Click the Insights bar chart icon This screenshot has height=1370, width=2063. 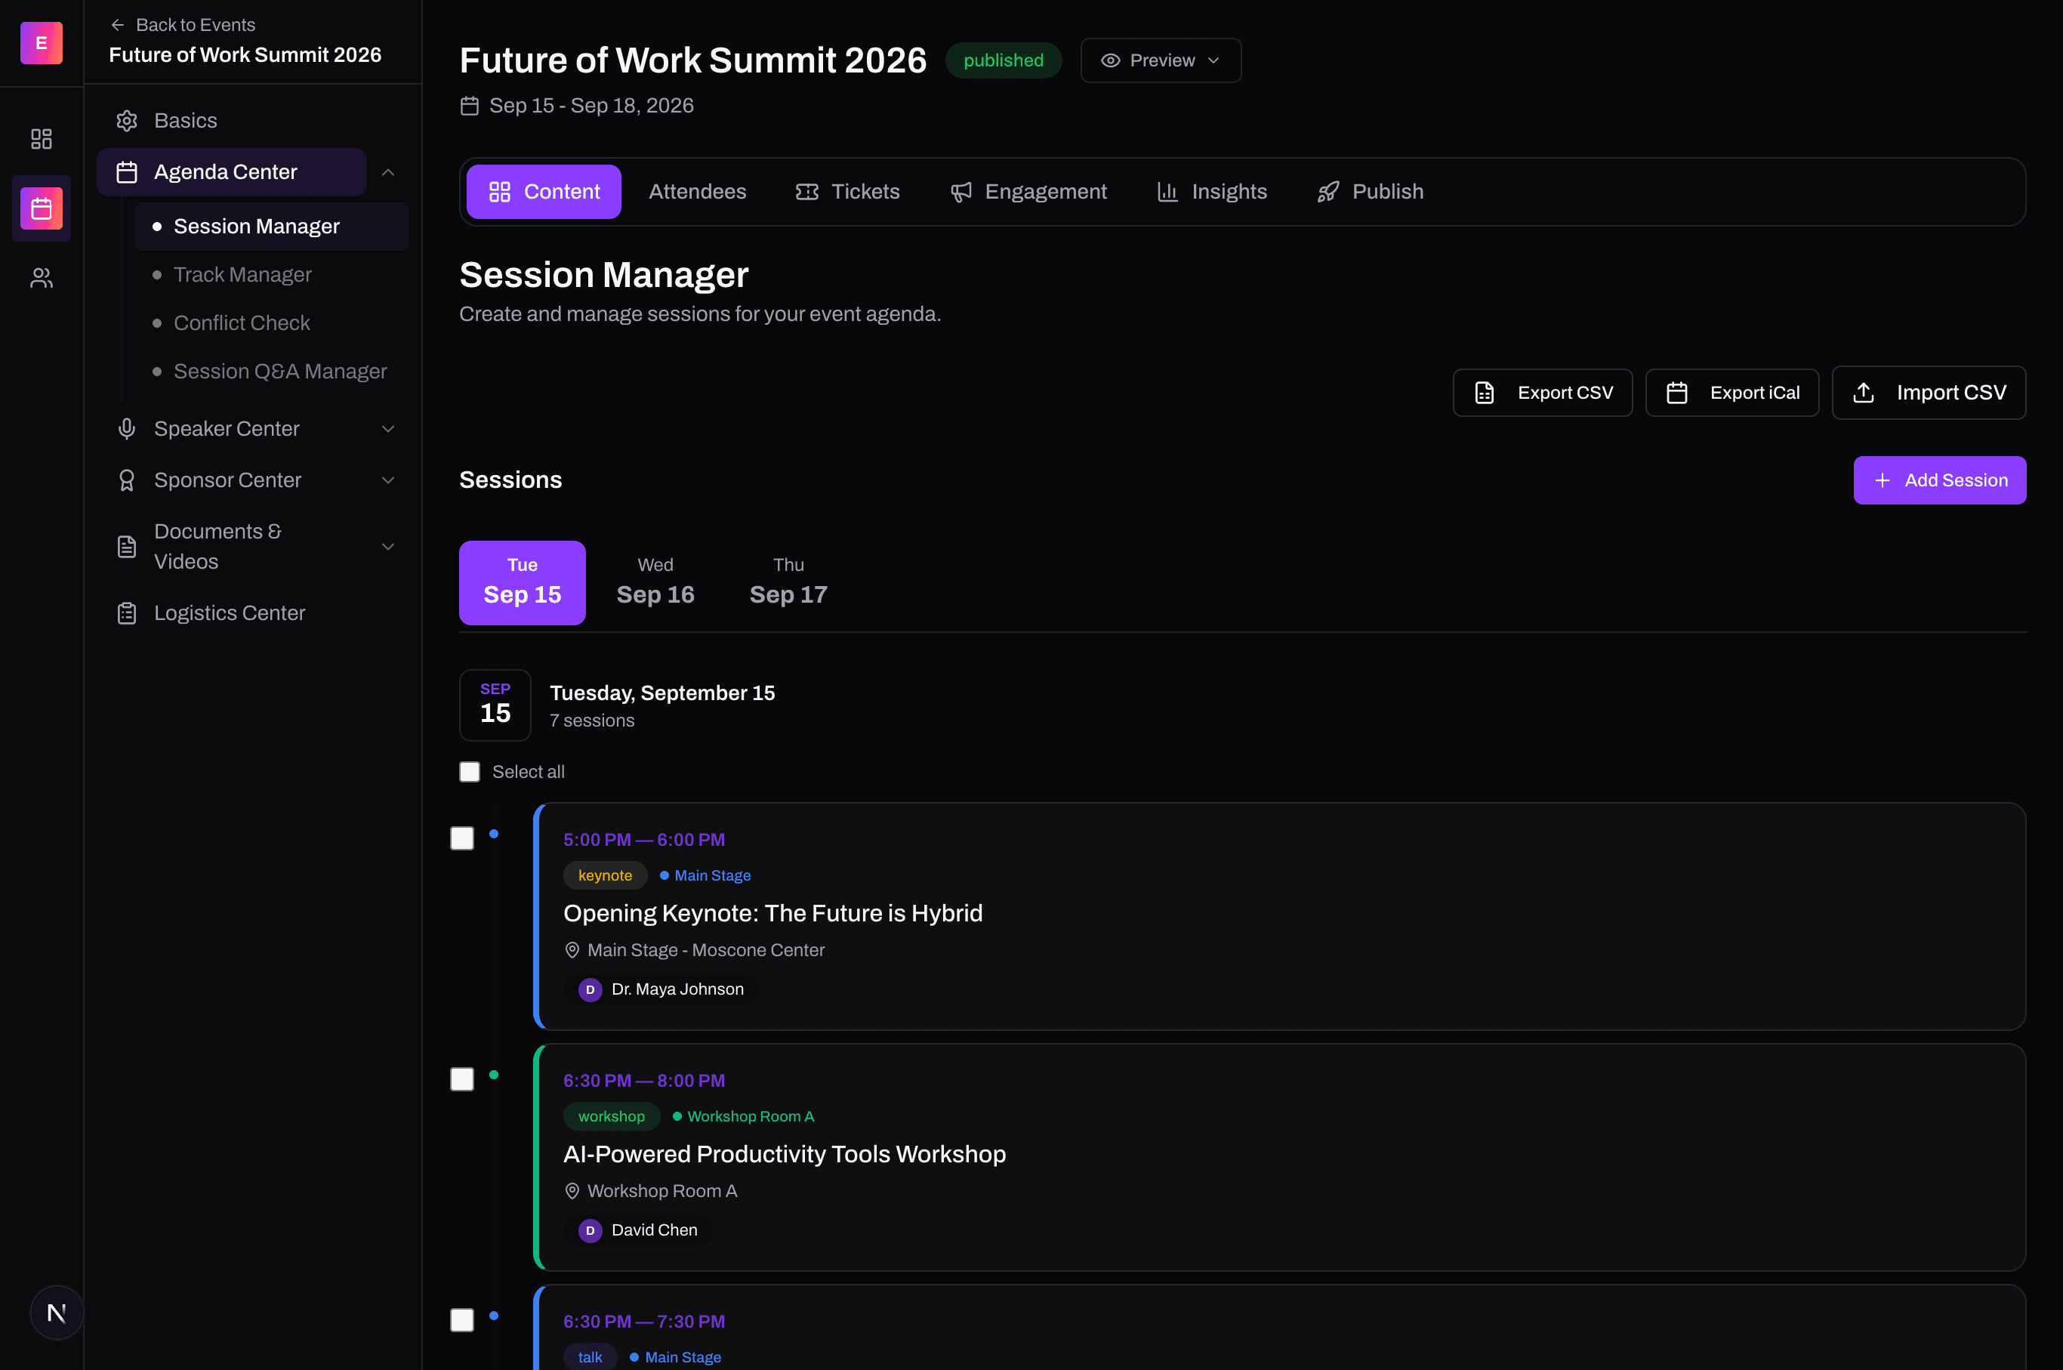pos(1167,191)
